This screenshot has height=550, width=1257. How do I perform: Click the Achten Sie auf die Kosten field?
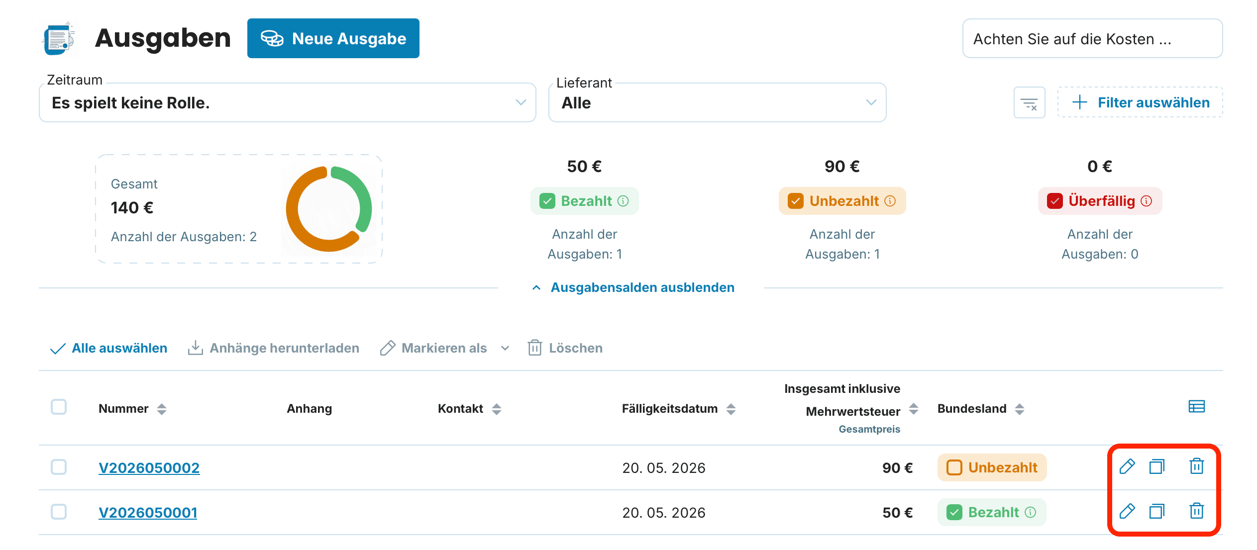tap(1092, 38)
